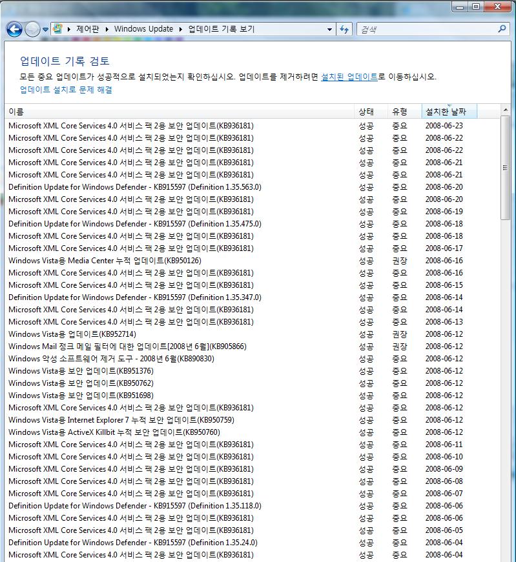The image size is (516, 562).
Task: Sort by the 유형 column header
Action: pos(405,112)
